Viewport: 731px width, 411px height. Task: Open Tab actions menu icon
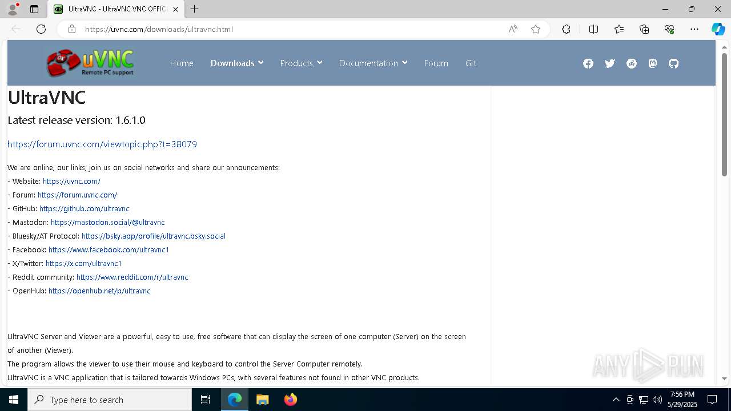[34, 9]
